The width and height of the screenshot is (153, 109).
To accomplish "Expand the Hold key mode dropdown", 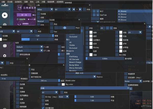I will coord(63,97).
